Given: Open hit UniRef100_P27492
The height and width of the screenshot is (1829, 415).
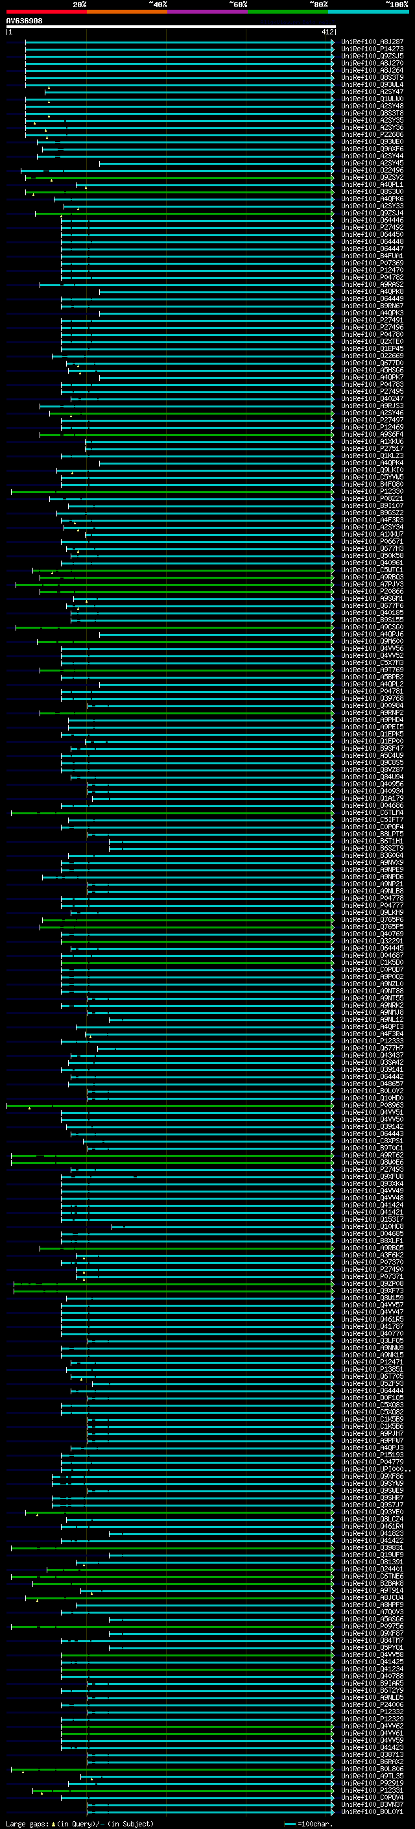Looking at the screenshot, I should [372, 227].
